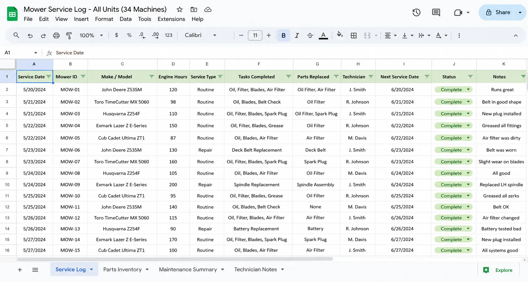This screenshot has width=528, height=282.
Task: Decrease decimal places
Action: 142,35
